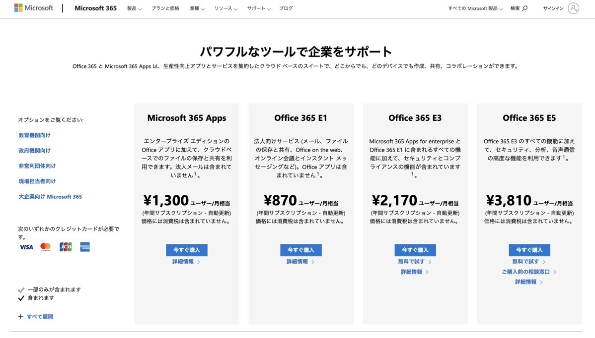Click the パワフルなツールで企業をサポート headline
Viewport: 595px width, 338px height.
[296, 52]
